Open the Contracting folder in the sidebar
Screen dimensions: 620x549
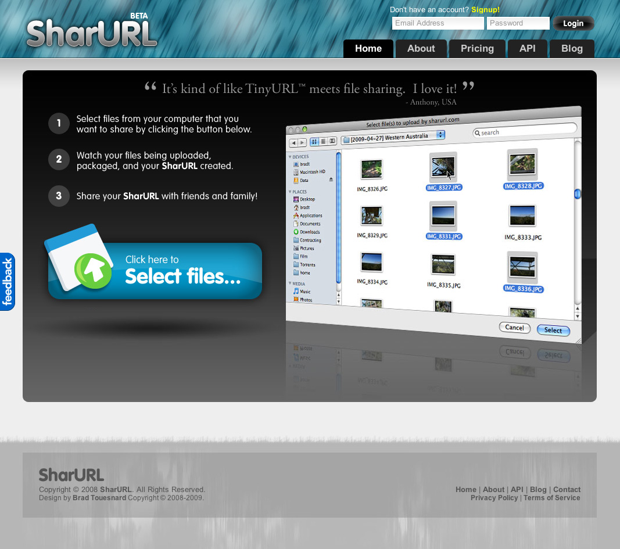tap(307, 241)
